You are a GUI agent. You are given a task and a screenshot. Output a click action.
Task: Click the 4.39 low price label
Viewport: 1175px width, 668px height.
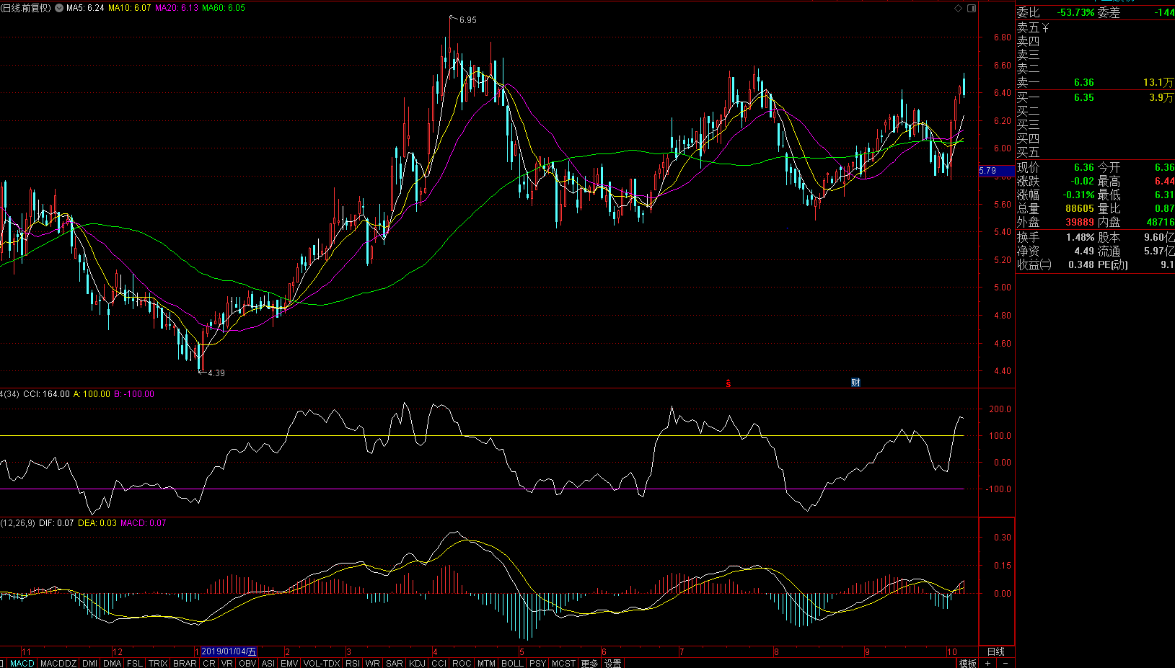pos(216,373)
